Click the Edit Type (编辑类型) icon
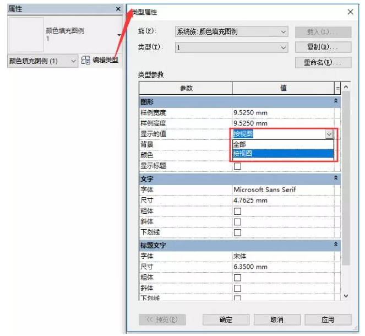The width and height of the screenshot is (365, 336). click(x=86, y=60)
